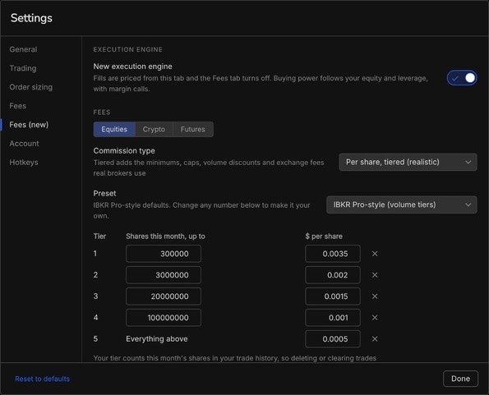Click the 'Commission type' label
Image resolution: width=489 pixels, height=395 pixels.
[124, 151]
